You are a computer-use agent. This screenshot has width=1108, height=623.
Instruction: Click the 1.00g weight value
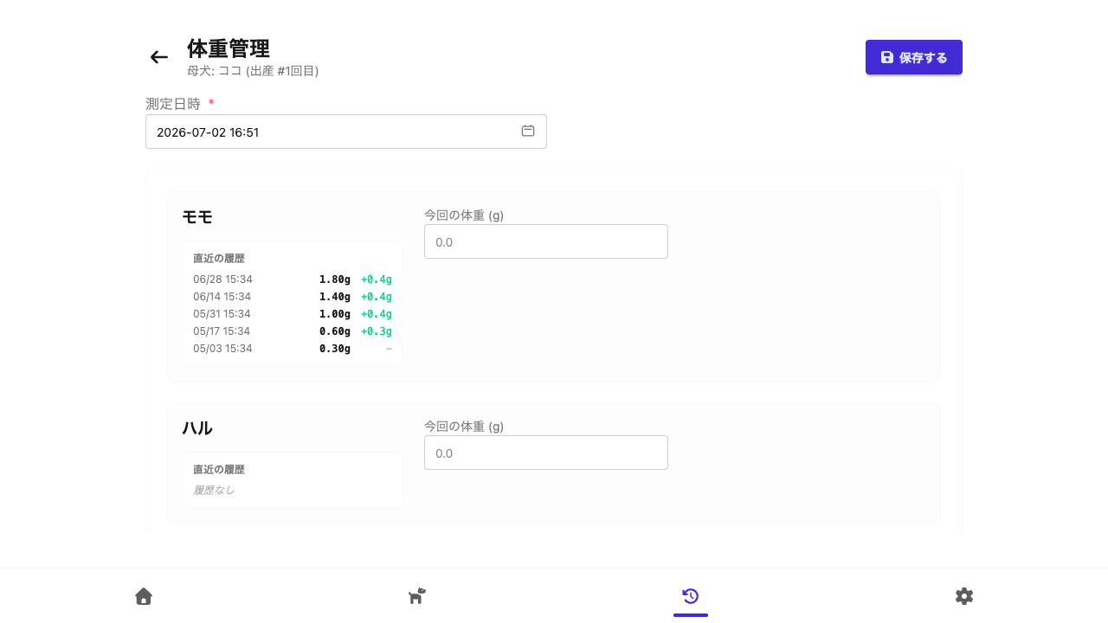[335, 314]
